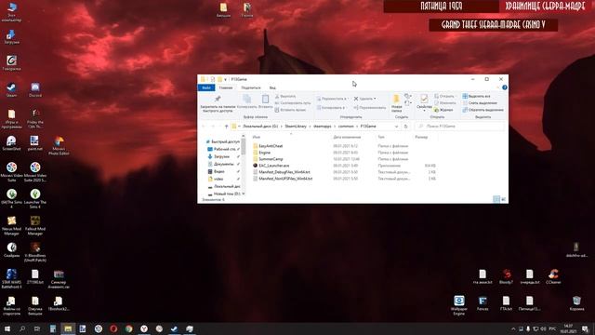This screenshot has width=595, height=335.
Task: Click the CCleaner desktop icon
Action: [553, 276]
